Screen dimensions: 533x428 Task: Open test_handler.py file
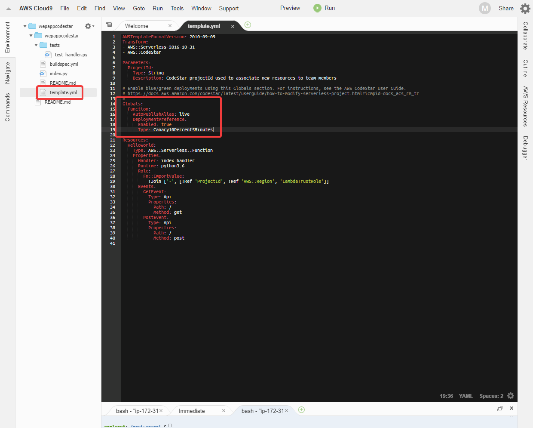tap(71, 55)
